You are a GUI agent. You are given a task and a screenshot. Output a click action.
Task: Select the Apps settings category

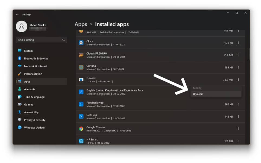tap(41, 81)
